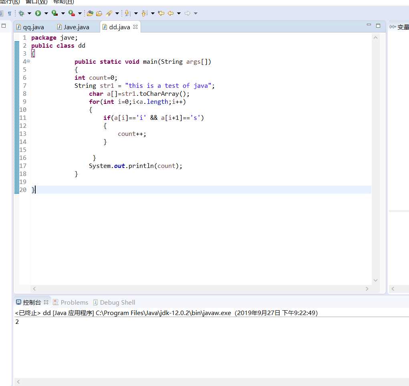
Task: Click the for loop header on line 9
Action: tap(137, 102)
